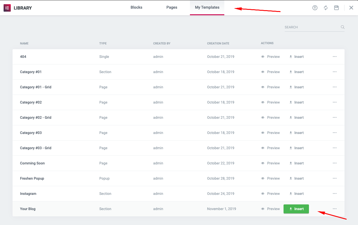
Task: Expand more options for Your Blog row
Action: tap(334, 209)
